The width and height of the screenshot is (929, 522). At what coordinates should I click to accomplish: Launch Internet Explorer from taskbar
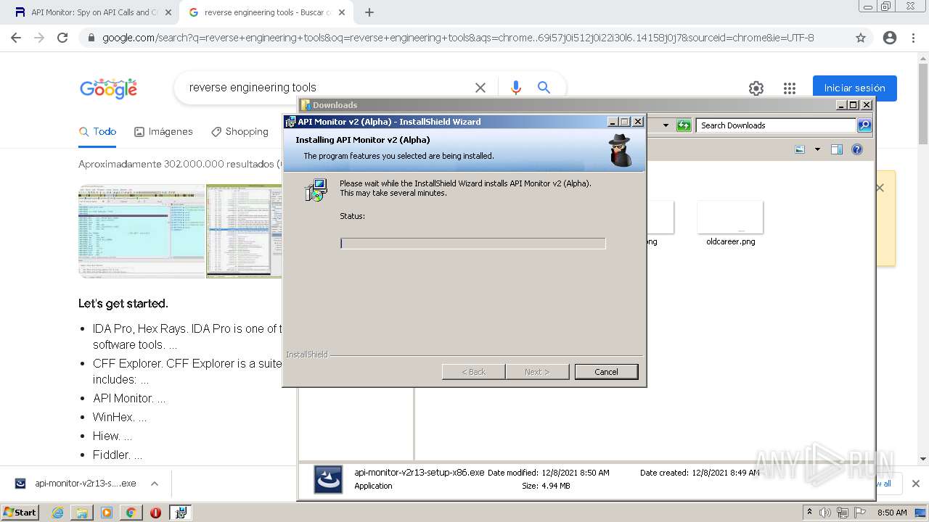pyautogui.click(x=58, y=513)
